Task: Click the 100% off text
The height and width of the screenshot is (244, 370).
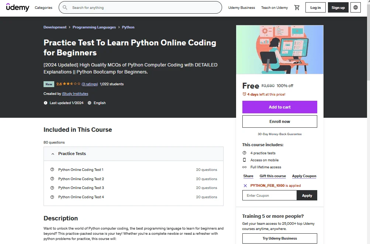Action: (285, 86)
